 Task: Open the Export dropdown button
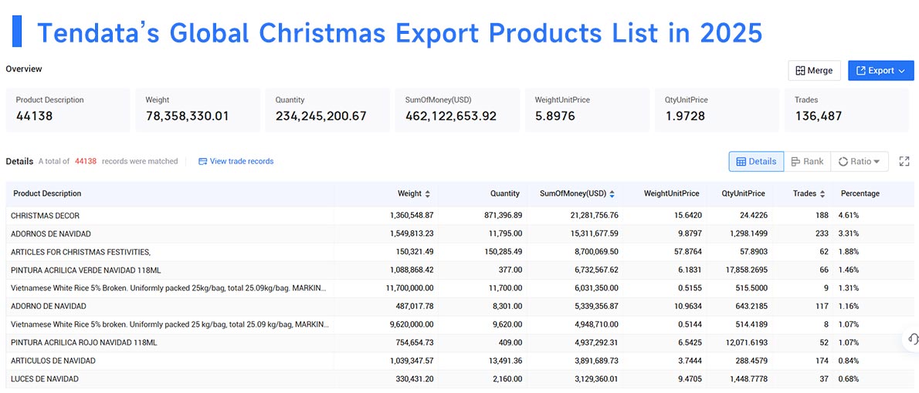881,71
